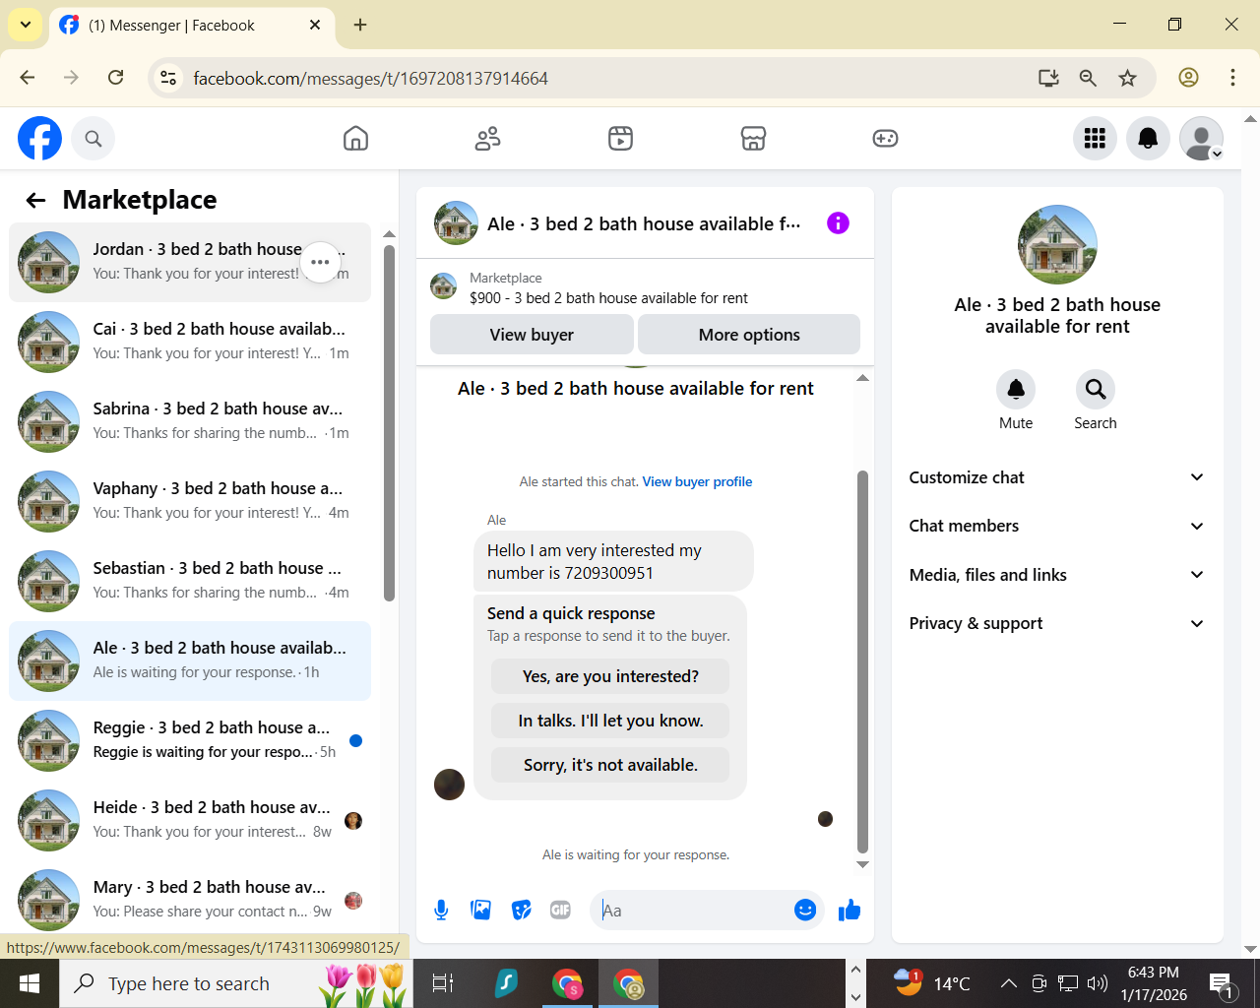Bookmark this page with the star
The image size is (1260, 1008).
tap(1128, 78)
